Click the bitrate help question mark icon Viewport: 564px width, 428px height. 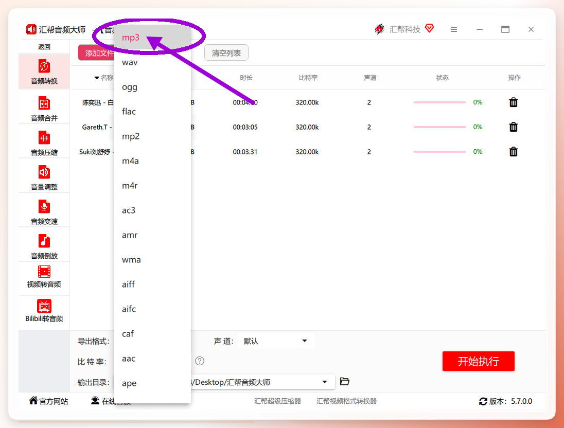tap(200, 361)
